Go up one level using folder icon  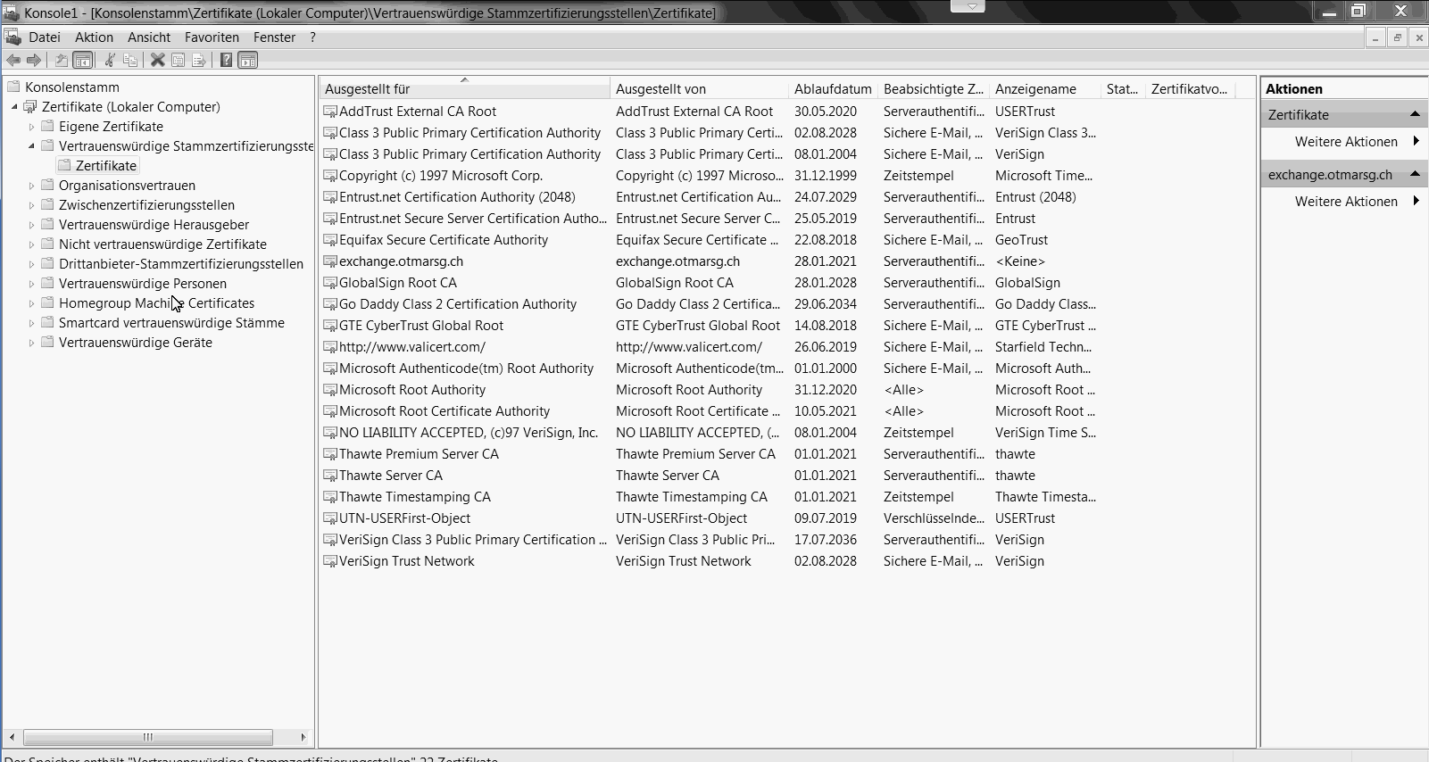click(61, 60)
